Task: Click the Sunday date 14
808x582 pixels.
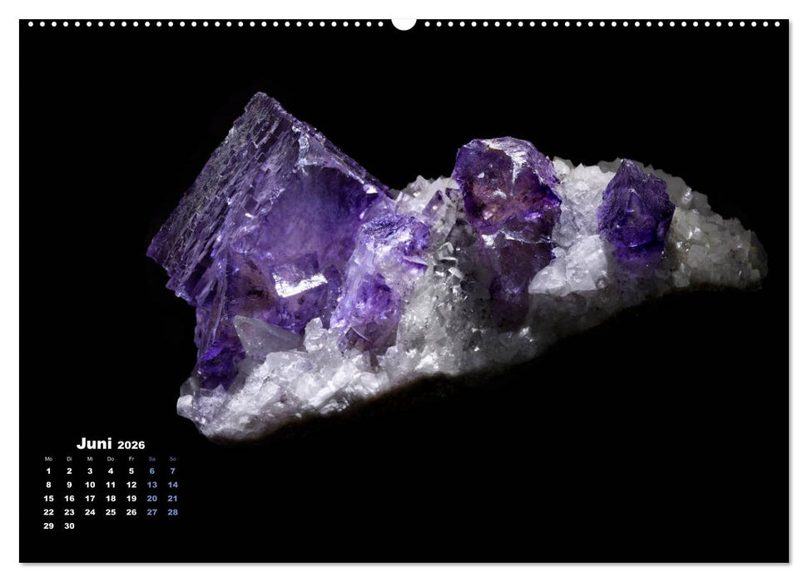Action: 173,485
